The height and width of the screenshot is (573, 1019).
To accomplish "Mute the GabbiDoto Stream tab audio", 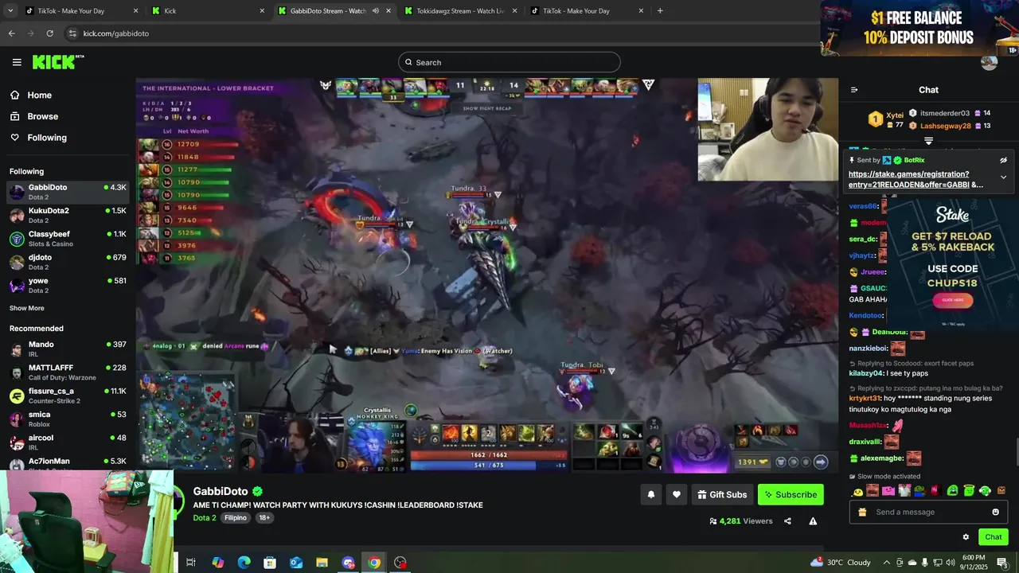I will [x=376, y=11].
